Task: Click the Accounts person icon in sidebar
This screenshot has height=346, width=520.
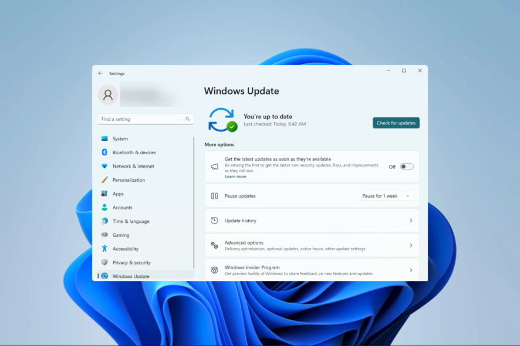Action: coord(104,208)
